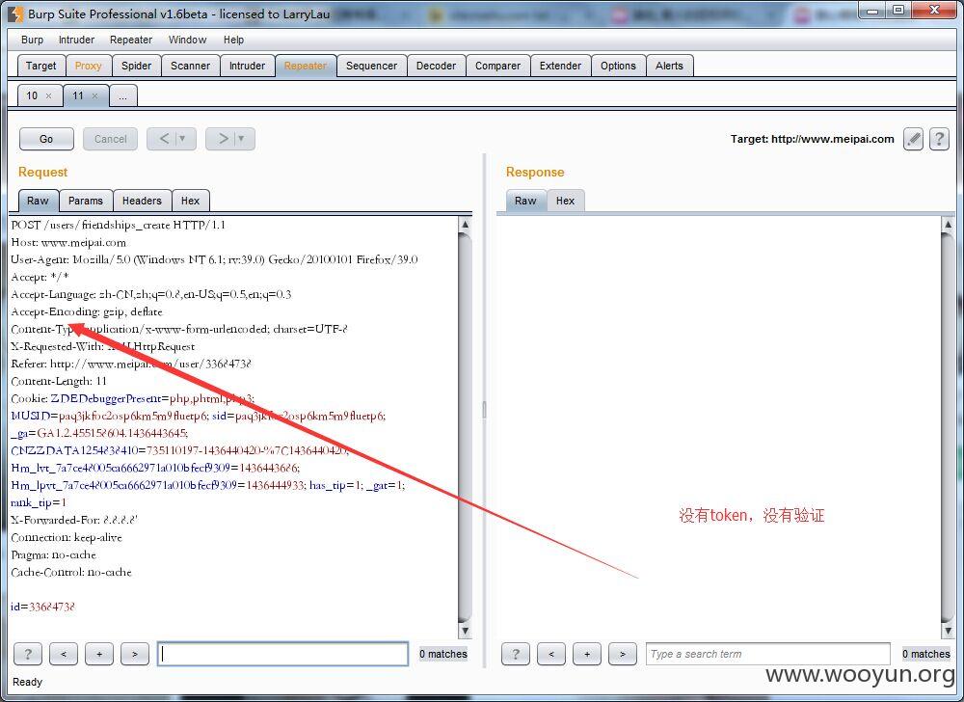
Task: Click the request search plus button
Action: 99,654
